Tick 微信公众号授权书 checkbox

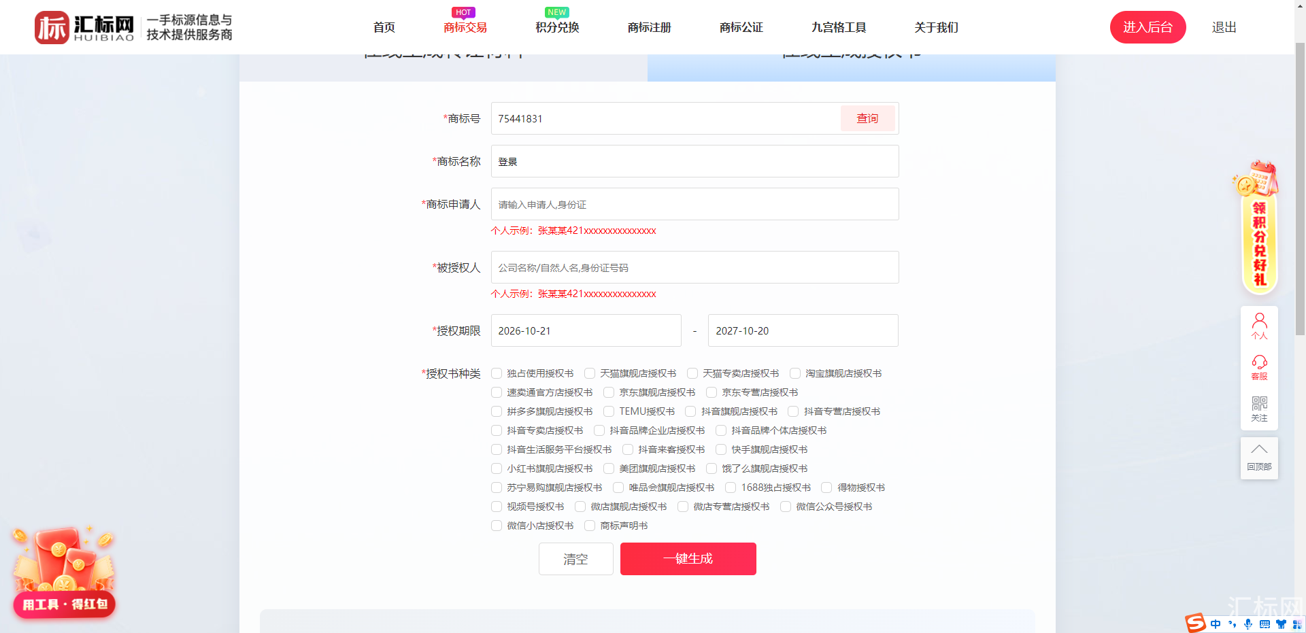[786, 507]
